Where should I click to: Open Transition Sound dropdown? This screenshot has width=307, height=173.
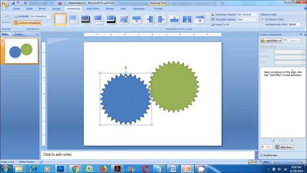point(256,14)
